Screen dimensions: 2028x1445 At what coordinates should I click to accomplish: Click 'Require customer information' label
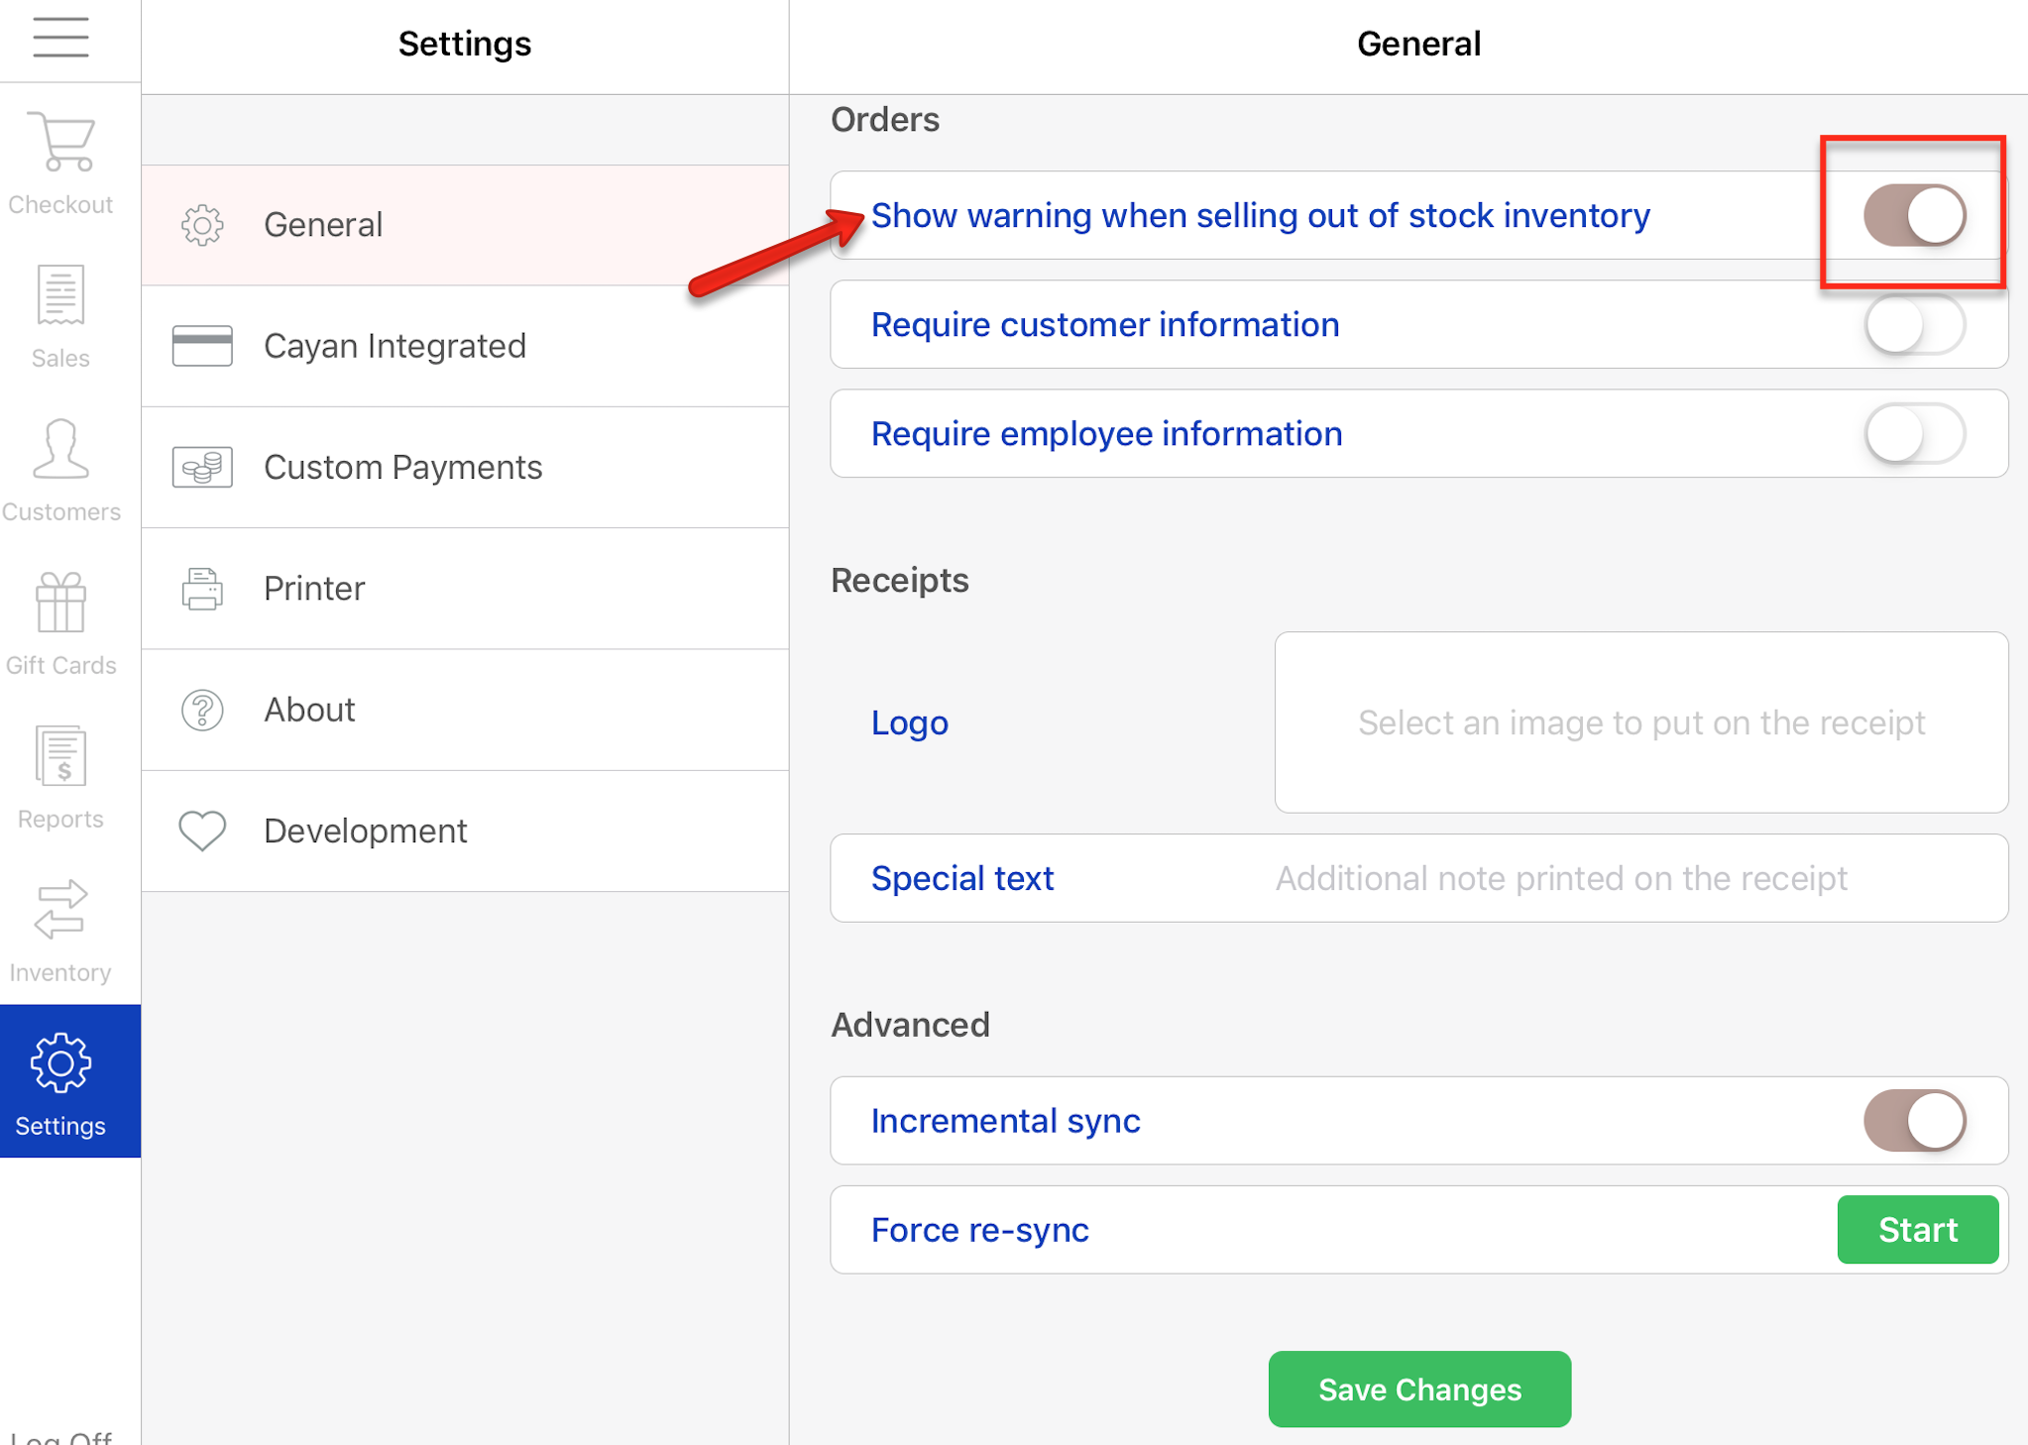[1105, 324]
